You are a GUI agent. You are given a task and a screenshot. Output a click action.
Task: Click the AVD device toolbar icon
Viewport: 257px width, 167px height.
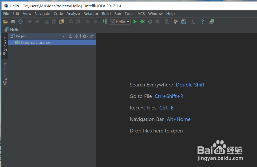tap(167, 22)
